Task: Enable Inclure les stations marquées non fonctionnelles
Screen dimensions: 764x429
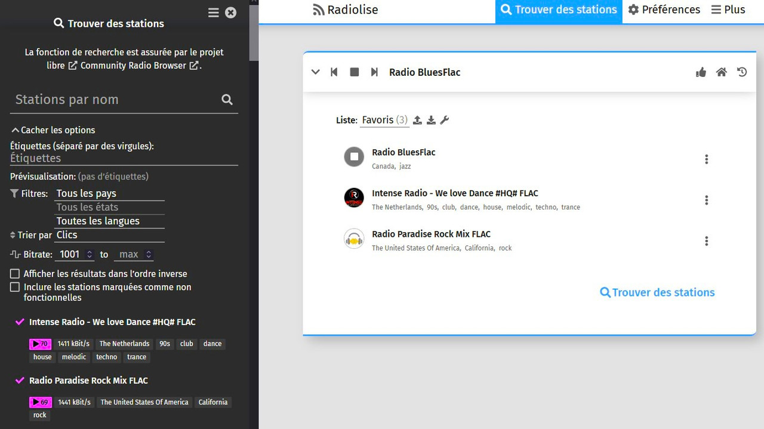Action: click(15, 288)
